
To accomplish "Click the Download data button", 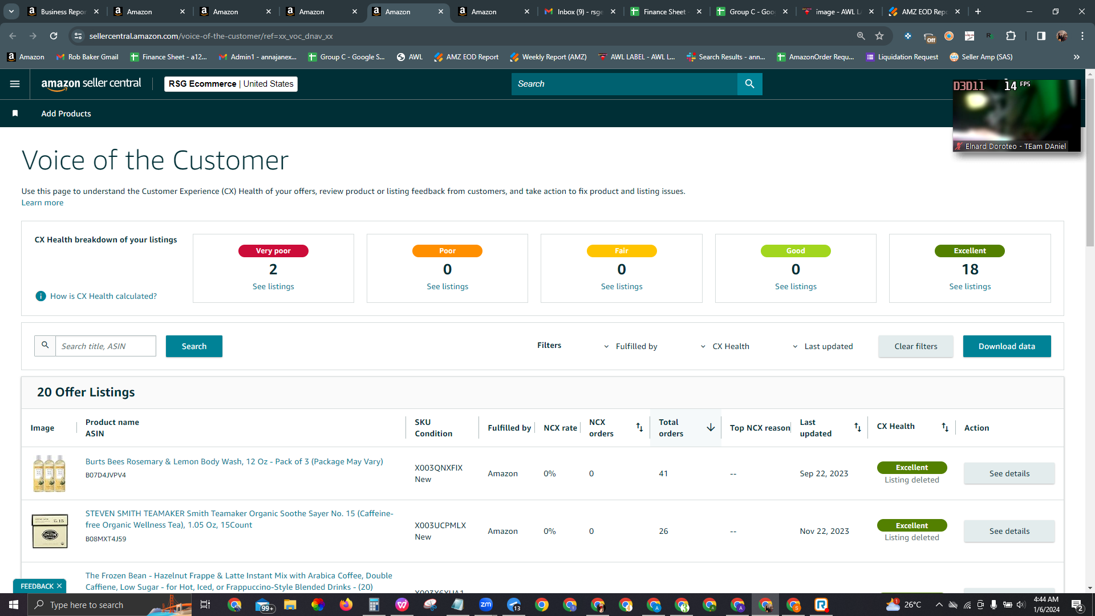I will point(1007,346).
